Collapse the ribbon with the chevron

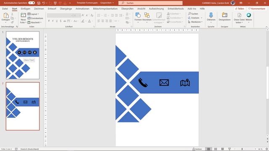[x=266, y=27]
